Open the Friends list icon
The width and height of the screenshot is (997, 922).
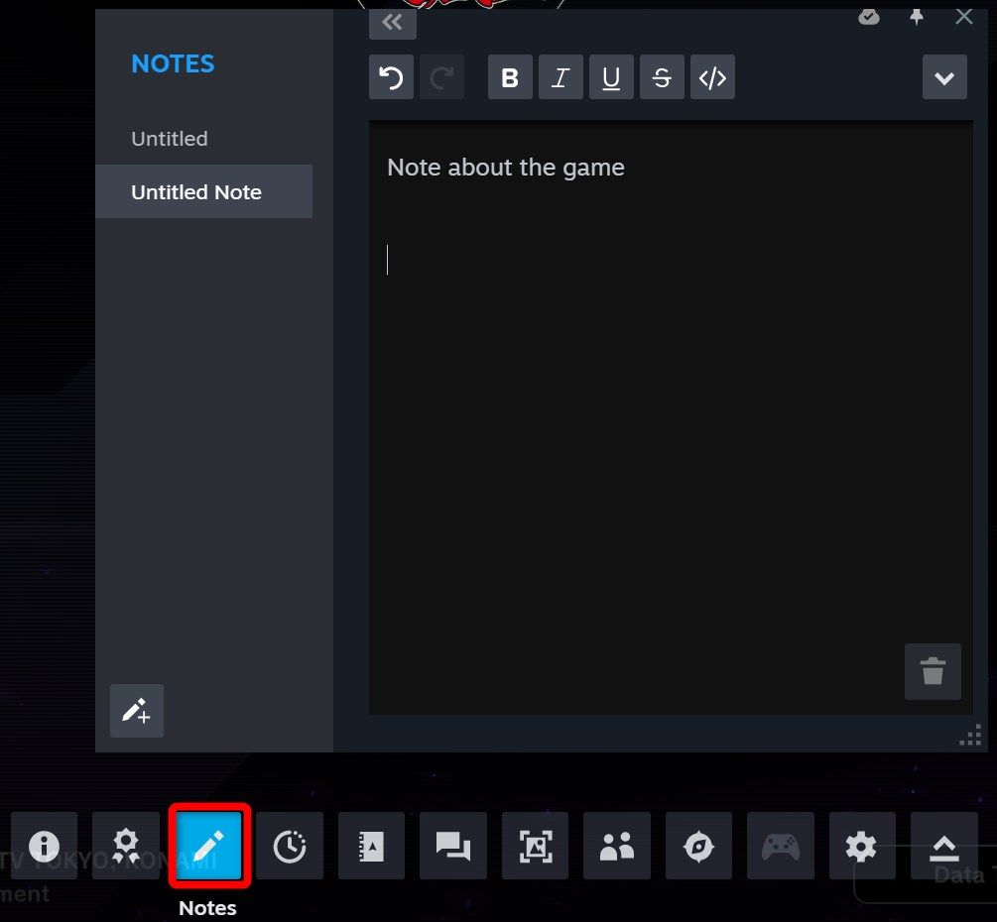coord(617,846)
